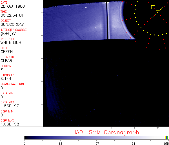Click the plus tick mark at bottom right of the image
Screen dimensions: 169x145
(x=158, y=128)
